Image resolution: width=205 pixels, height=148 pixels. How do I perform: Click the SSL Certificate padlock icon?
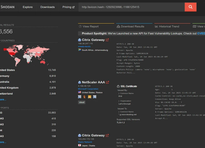tap(118, 86)
